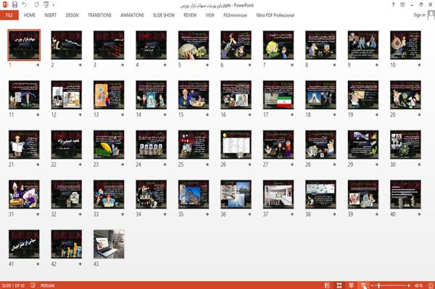Select slide 5 thumbnail with money fan
Viewport: 435px width, 289px height.
pos(194,45)
